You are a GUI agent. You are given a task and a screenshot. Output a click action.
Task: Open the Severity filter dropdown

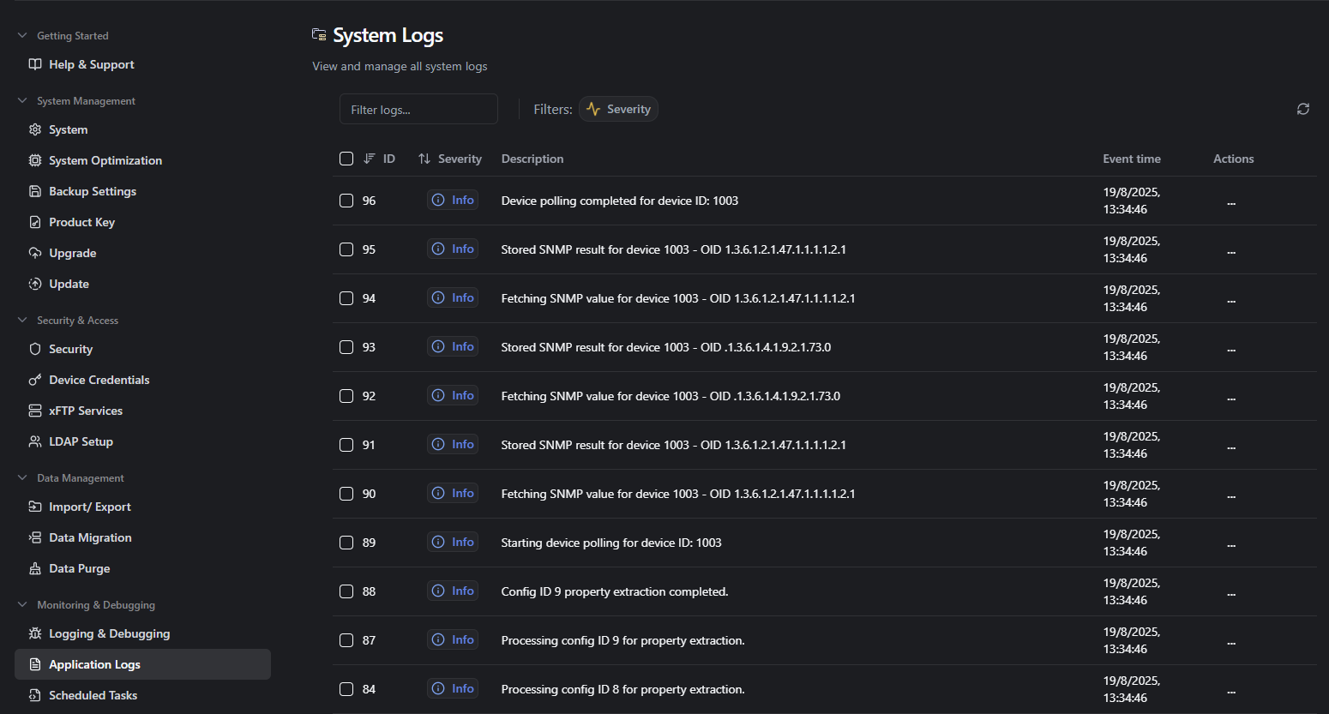coord(618,109)
